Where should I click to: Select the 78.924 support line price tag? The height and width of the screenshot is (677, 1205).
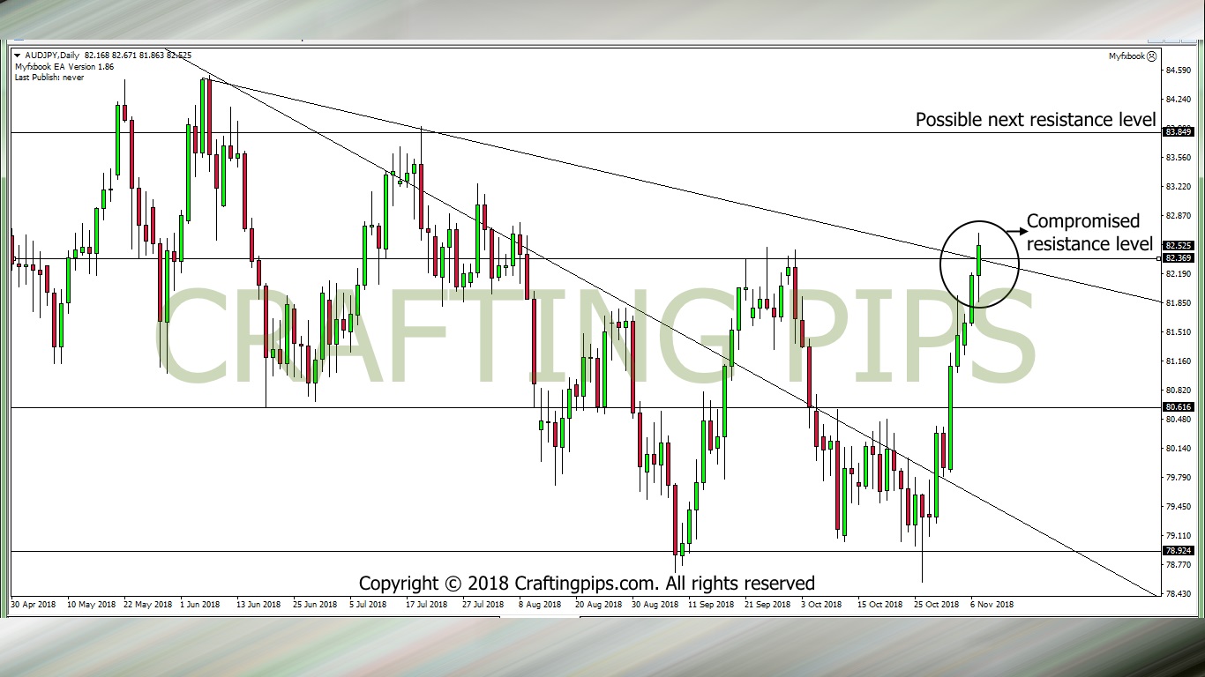tap(1179, 551)
